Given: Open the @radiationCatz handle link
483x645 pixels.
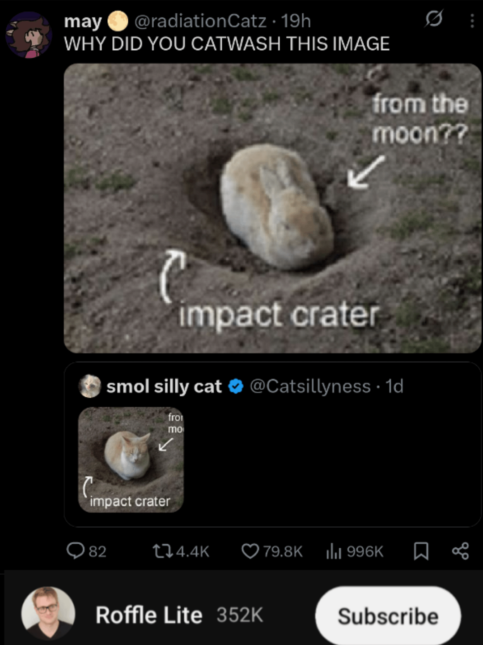Looking at the screenshot, I should tap(200, 21).
